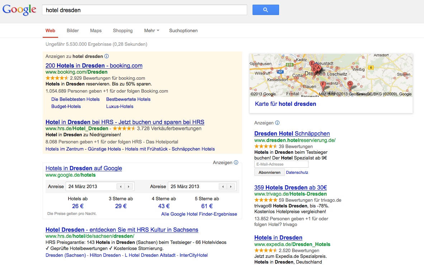Click map marker G on the map

coord(350,84)
